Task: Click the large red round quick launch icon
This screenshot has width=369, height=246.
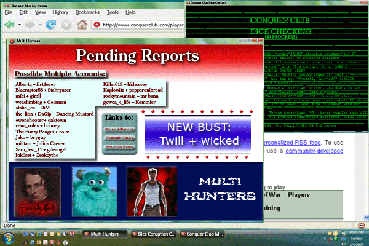Action: pos(52,242)
